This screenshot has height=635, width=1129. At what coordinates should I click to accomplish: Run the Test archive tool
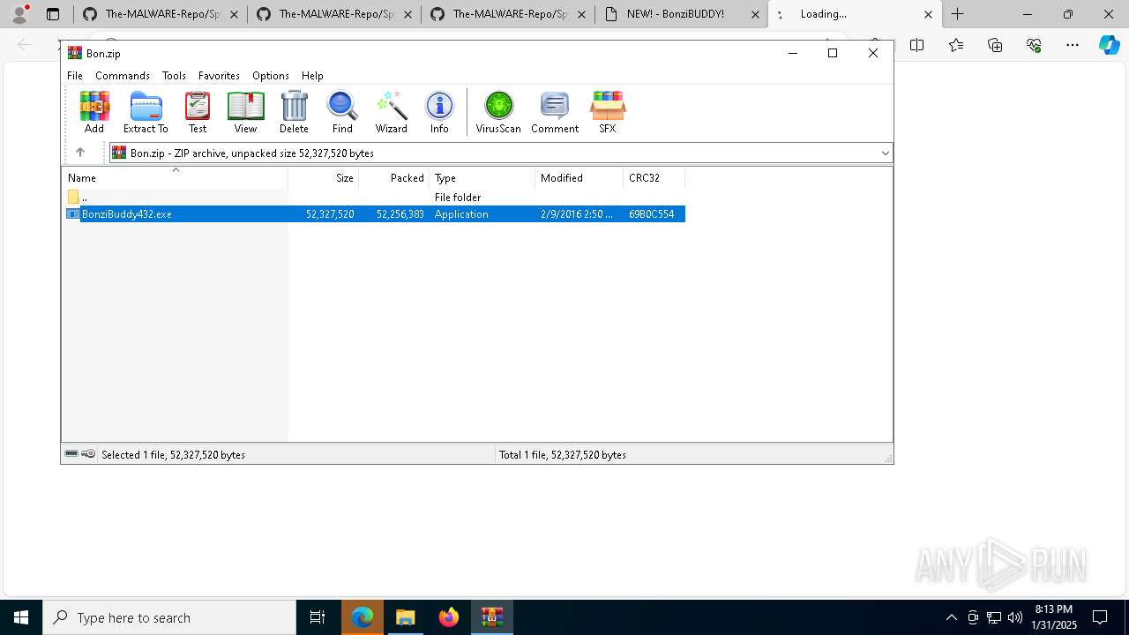198,112
